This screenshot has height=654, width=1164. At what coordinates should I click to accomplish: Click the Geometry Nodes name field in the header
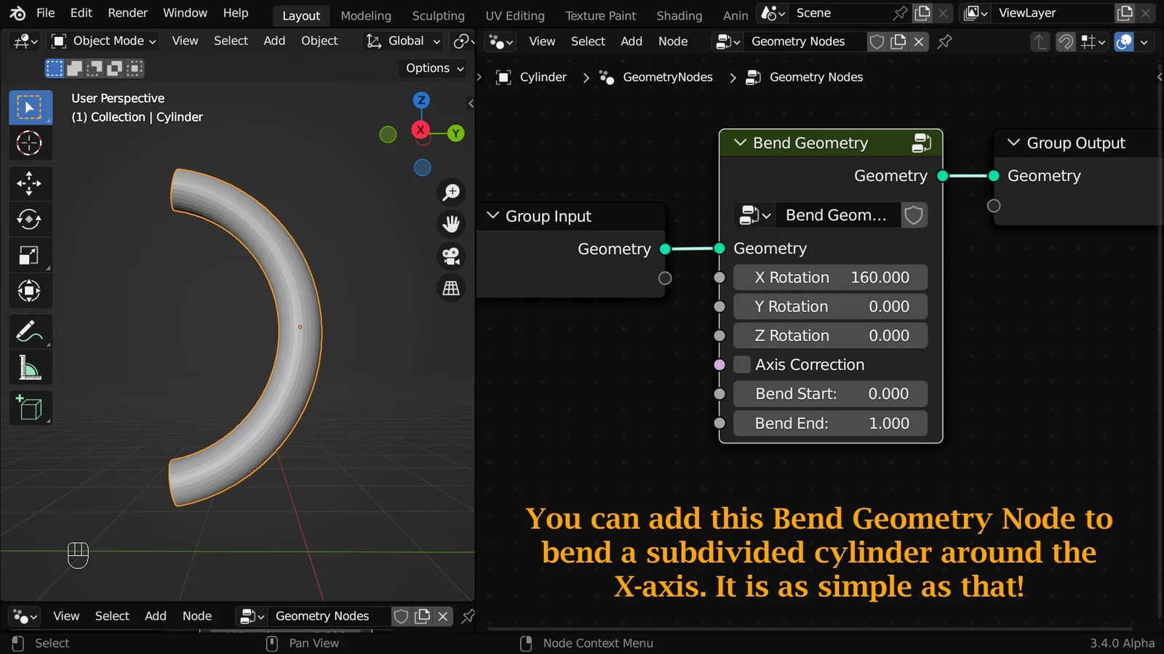click(x=802, y=41)
